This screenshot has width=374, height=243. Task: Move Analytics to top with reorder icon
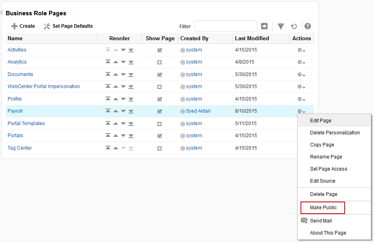(x=108, y=62)
